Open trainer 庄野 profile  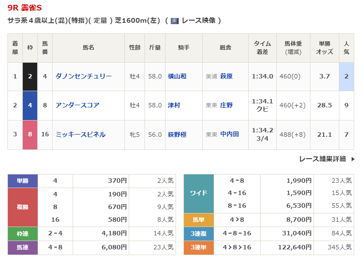pyautogui.click(x=226, y=105)
